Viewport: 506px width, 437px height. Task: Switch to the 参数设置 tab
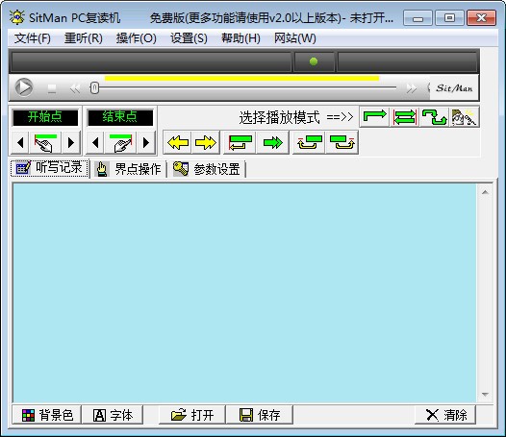[x=207, y=169]
